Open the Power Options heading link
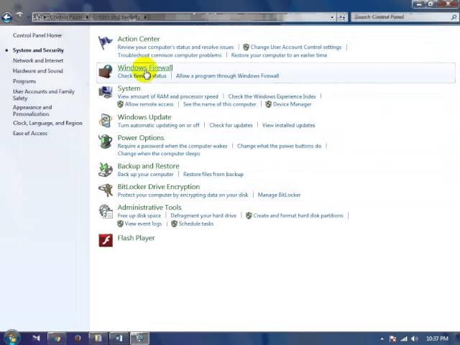Viewport: 460px width, 345px height. coord(141,137)
